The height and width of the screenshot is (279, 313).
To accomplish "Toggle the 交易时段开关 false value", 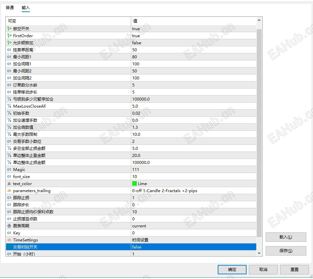I will [x=194, y=247].
